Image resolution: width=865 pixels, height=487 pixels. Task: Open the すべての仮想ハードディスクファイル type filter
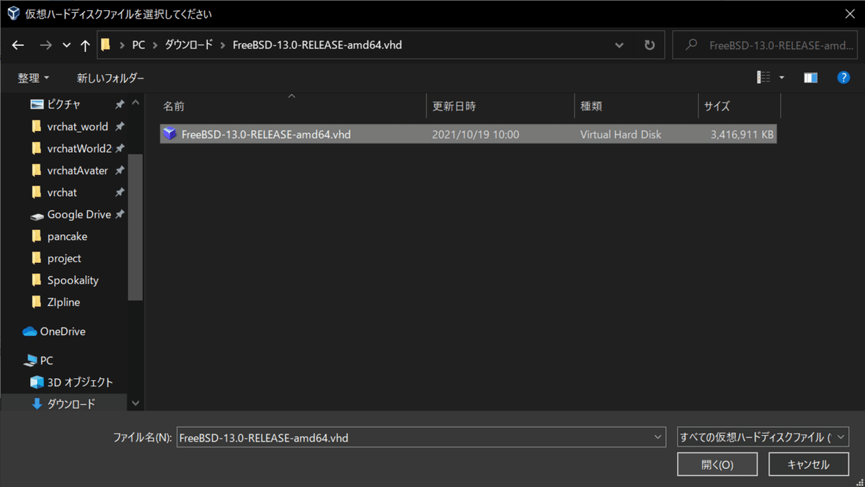(x=763, y=437)
